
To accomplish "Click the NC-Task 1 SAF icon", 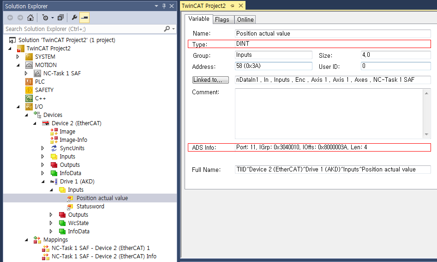I will coord(37,73).
